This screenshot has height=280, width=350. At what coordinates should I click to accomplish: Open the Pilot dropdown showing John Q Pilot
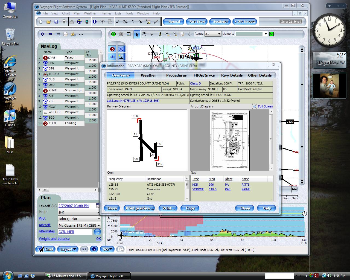[x=79, y=219]
